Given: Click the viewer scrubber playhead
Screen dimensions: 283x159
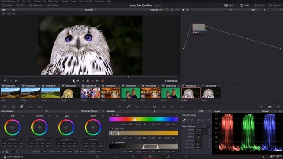Looking at the screenshot, I should click(x=128, y=76).
